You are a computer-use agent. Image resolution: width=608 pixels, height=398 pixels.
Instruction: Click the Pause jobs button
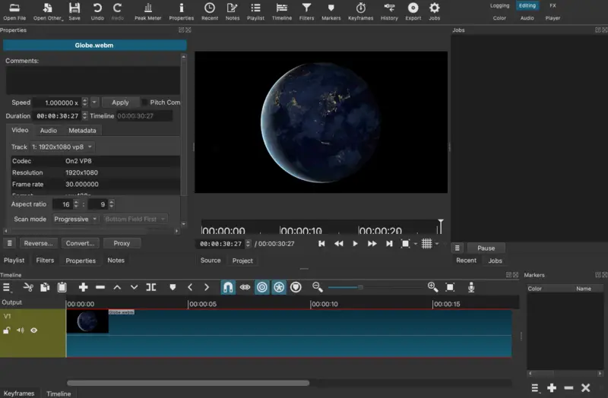(x=486, y=248)
